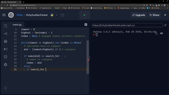
Task: Toggle the editor layout icon beside main.py
Action: coord(86,25)
